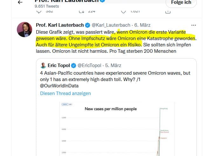Click the Eric Topol display name

[x=59, y=65]
